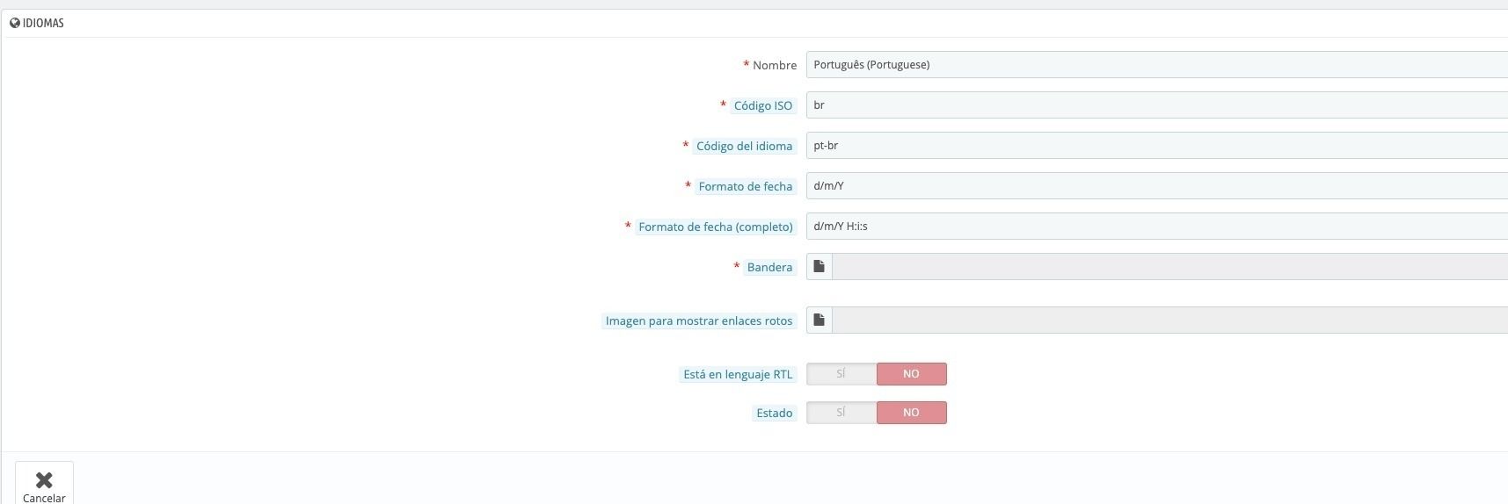Image resolution: width=1508 pixels, height=504 pixels.
Task: Click the Está en lenguaje RTL label
Action: (x=738, y=374)
